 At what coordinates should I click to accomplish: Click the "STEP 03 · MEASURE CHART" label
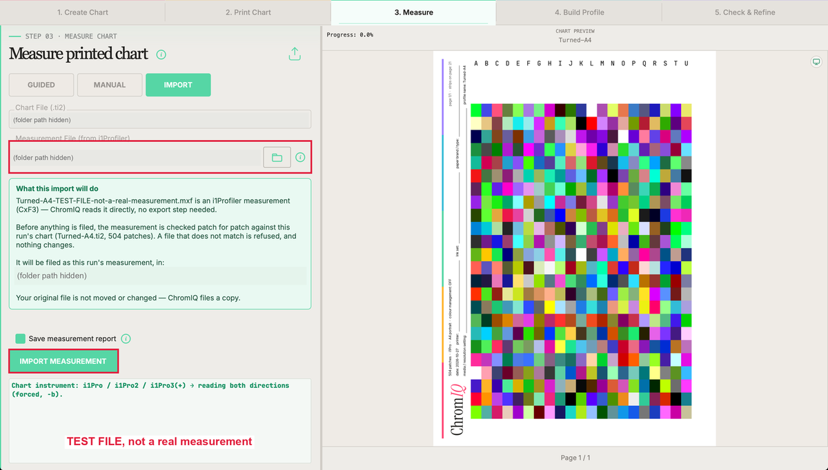[x=71, y=36]
